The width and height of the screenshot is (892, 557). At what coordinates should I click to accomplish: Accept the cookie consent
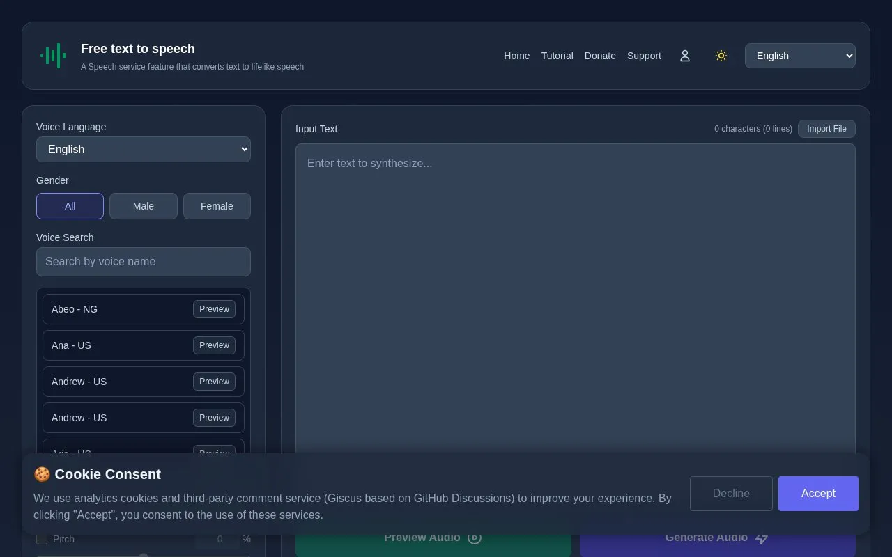[818, 494]
